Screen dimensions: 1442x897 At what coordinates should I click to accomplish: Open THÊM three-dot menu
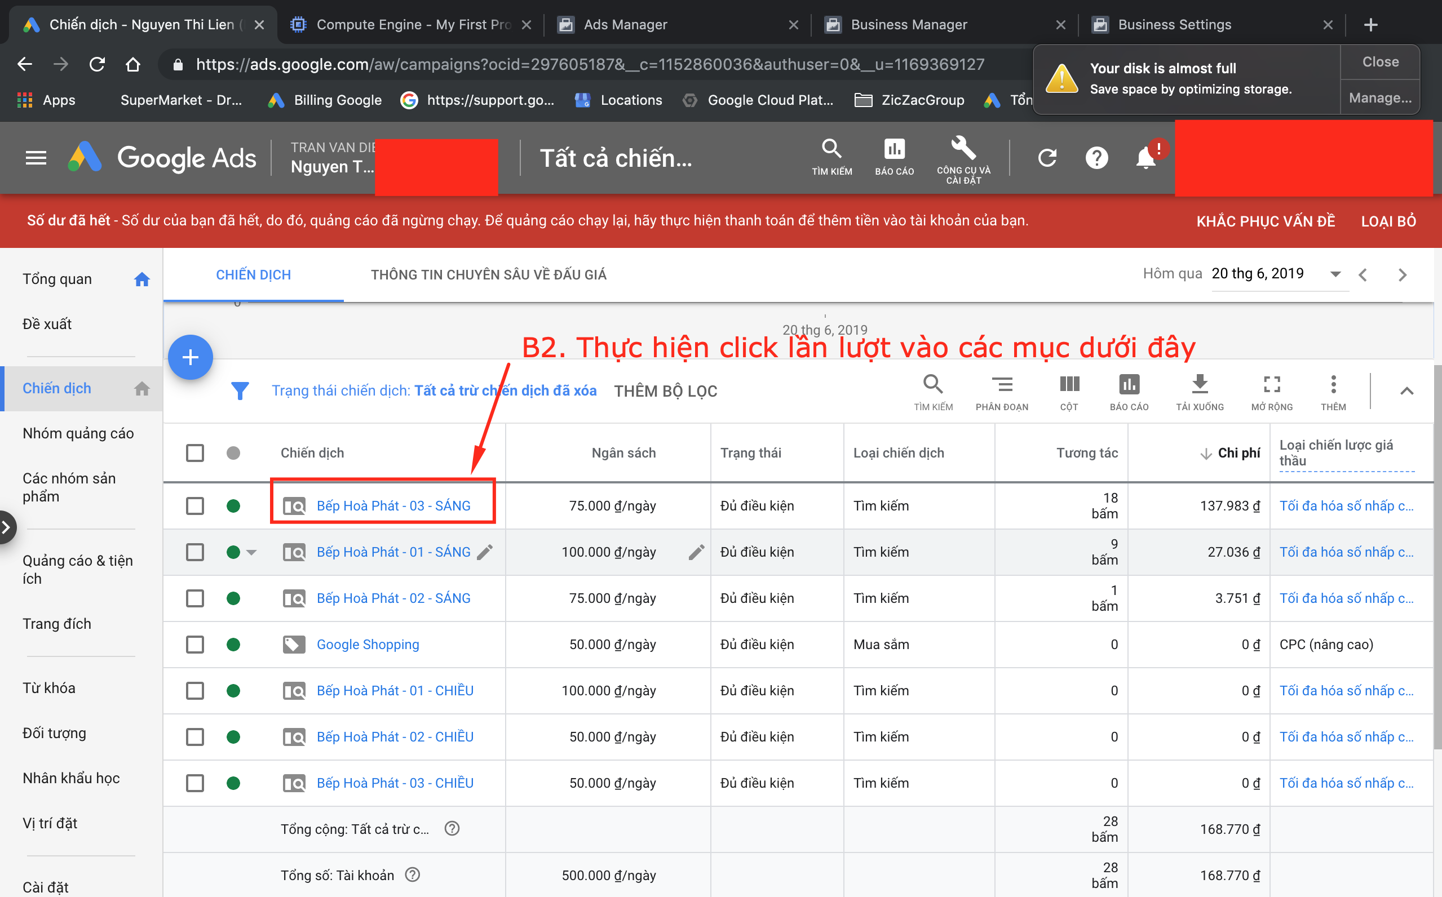tap(1333, 392)
